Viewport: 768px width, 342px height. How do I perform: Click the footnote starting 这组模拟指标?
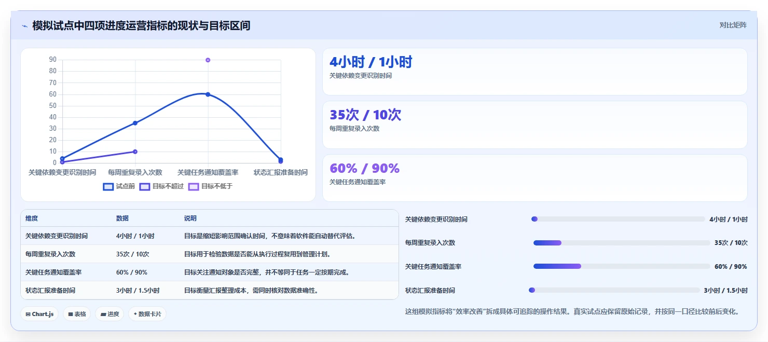coord(572,311)
